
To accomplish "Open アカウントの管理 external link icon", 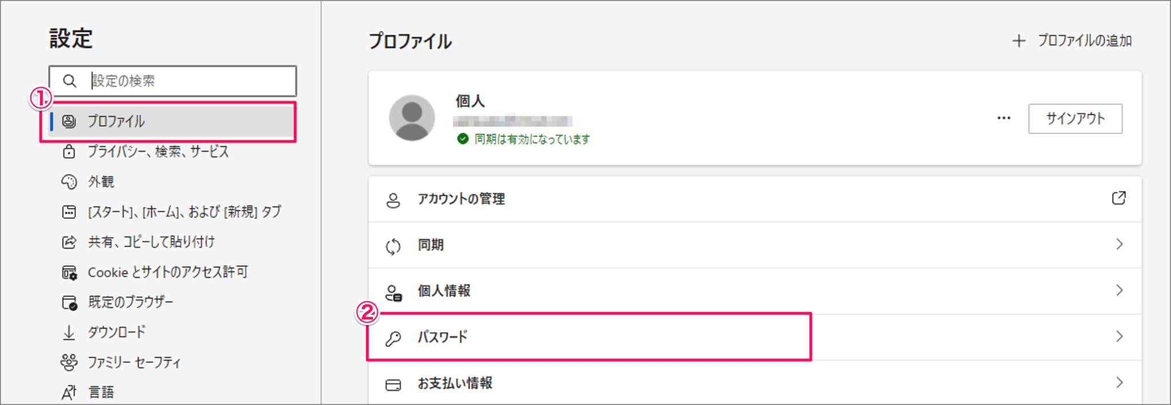I will (x=1119, y=198).
